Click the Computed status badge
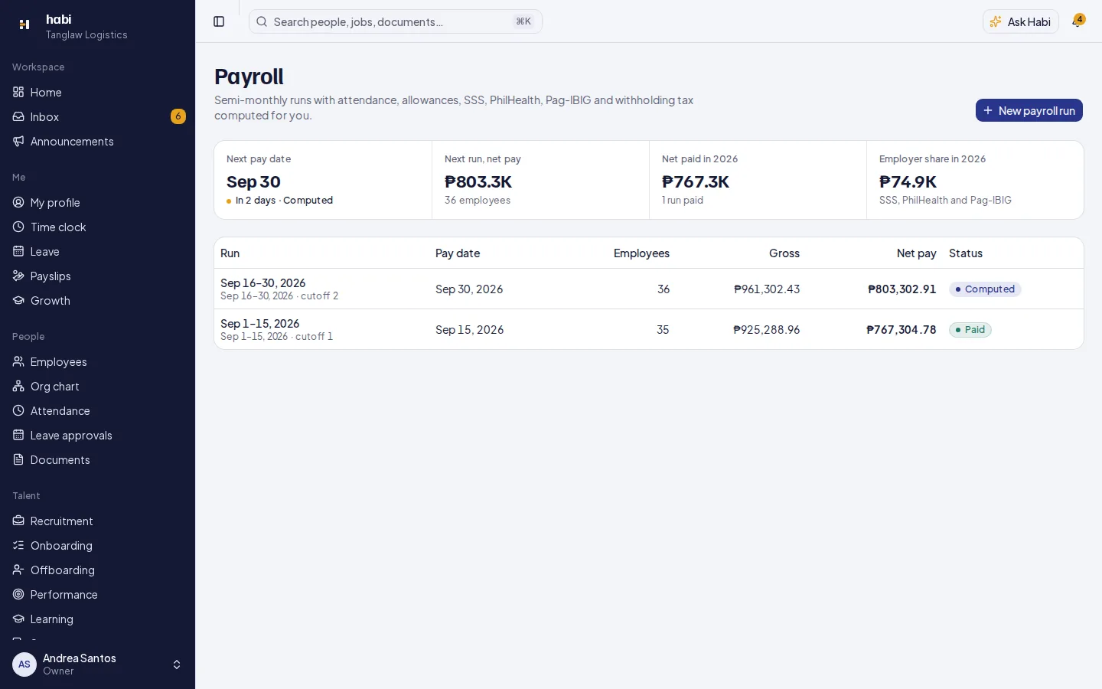Viewport: 1102px width, 689px height. coord(985,289)
